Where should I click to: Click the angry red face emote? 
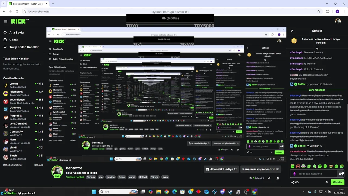(298, 166)
